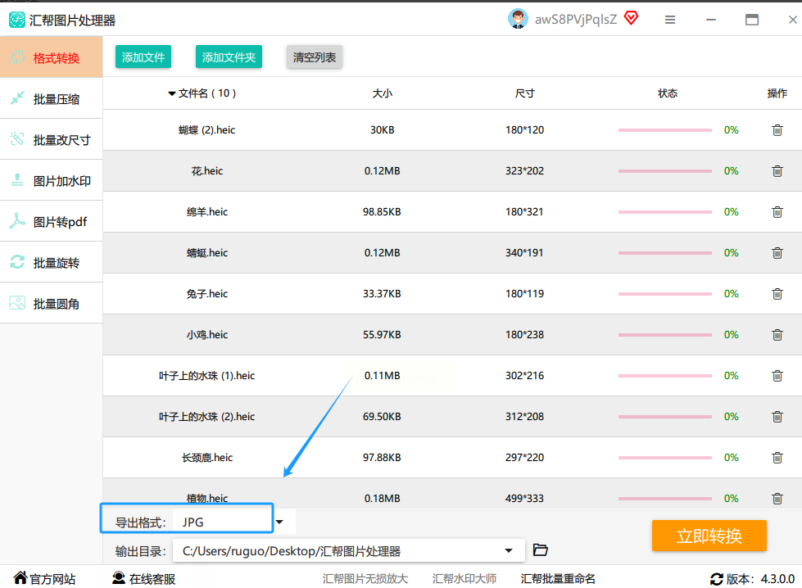
Task: Click the 大小 column header
Action: tap(382, 93)
